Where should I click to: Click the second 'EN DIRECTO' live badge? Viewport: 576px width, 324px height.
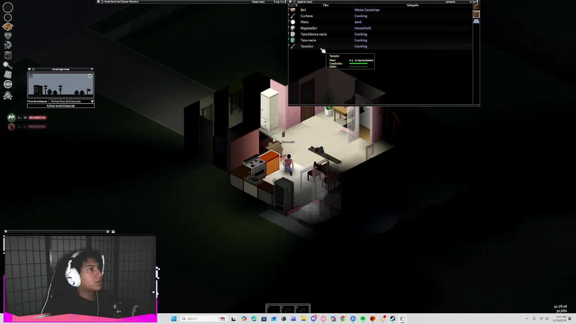pos(37,126)
